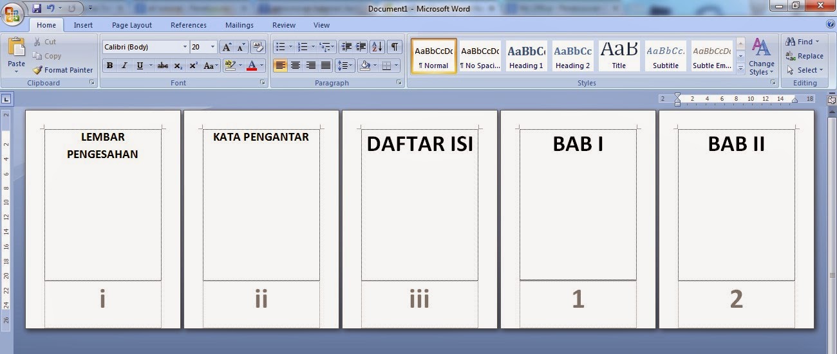Open the underline style dropdown arrow
The image size is (837, 354).
(151, 66)
